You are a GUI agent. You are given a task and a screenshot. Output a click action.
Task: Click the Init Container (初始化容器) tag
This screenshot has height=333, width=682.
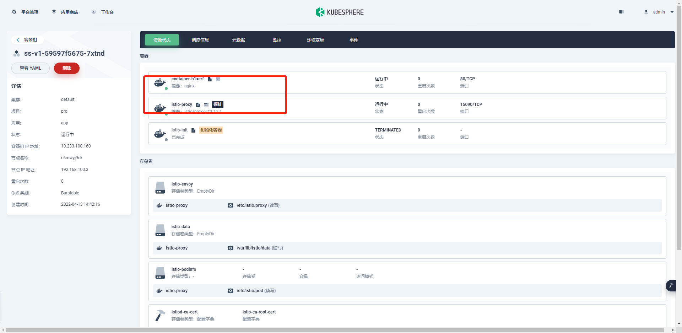click(211, 130)
